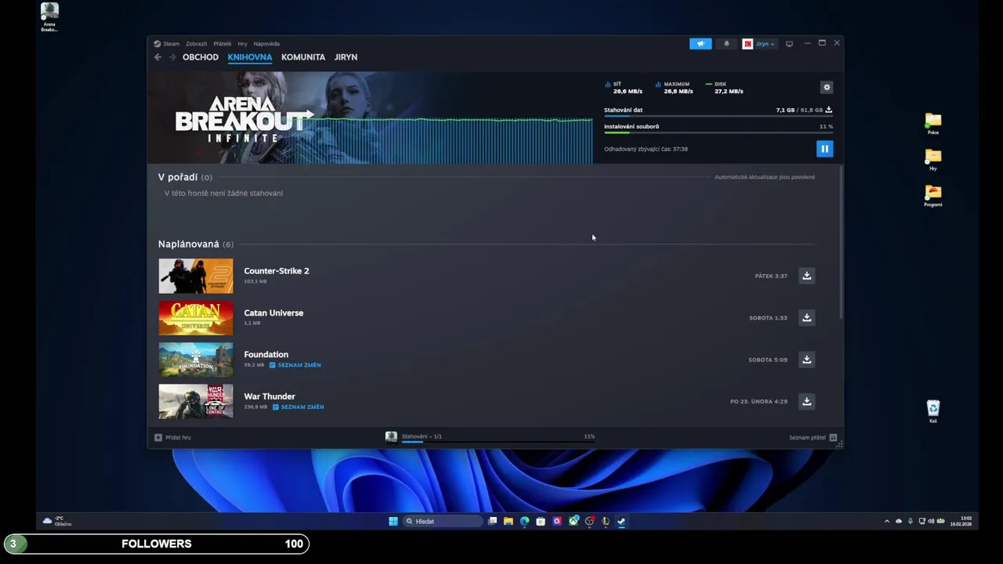Click the Stahování 1/1 status bar
Image resolution: width=1003 pixels, height=564 pixels.
point(490,437)
